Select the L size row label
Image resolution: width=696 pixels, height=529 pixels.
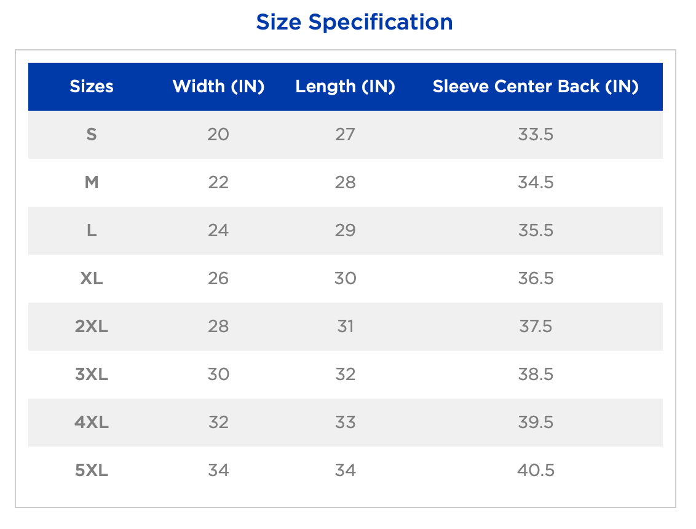[92, 230]
